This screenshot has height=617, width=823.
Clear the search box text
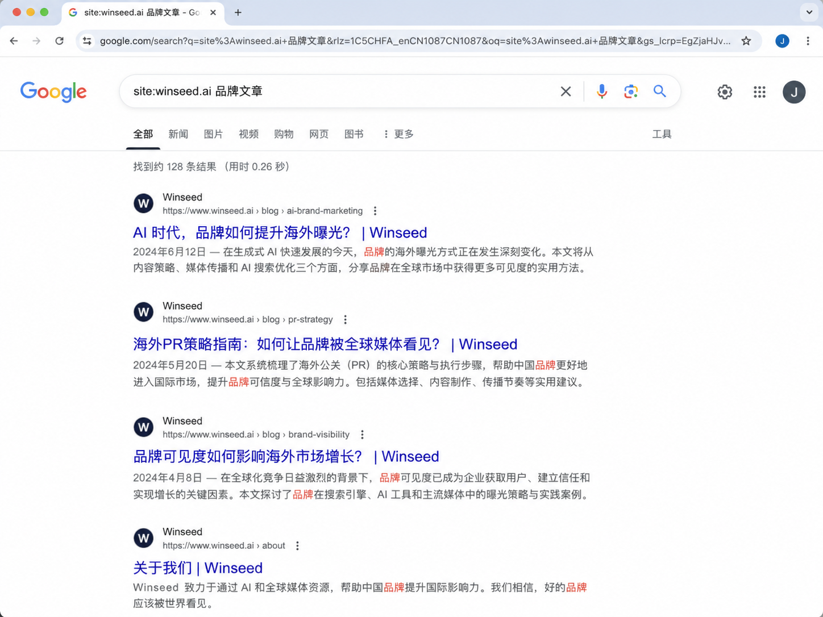click(566, 91)
